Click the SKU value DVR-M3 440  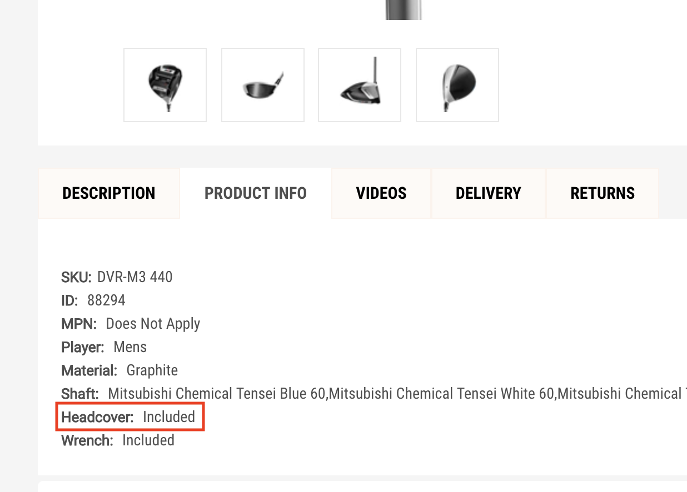click(x=135, y=277)
